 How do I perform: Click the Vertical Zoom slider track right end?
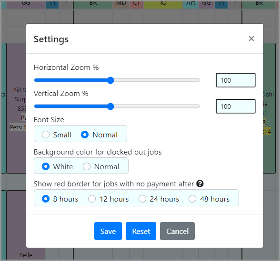pyautogui.click(x=198, y=106)
